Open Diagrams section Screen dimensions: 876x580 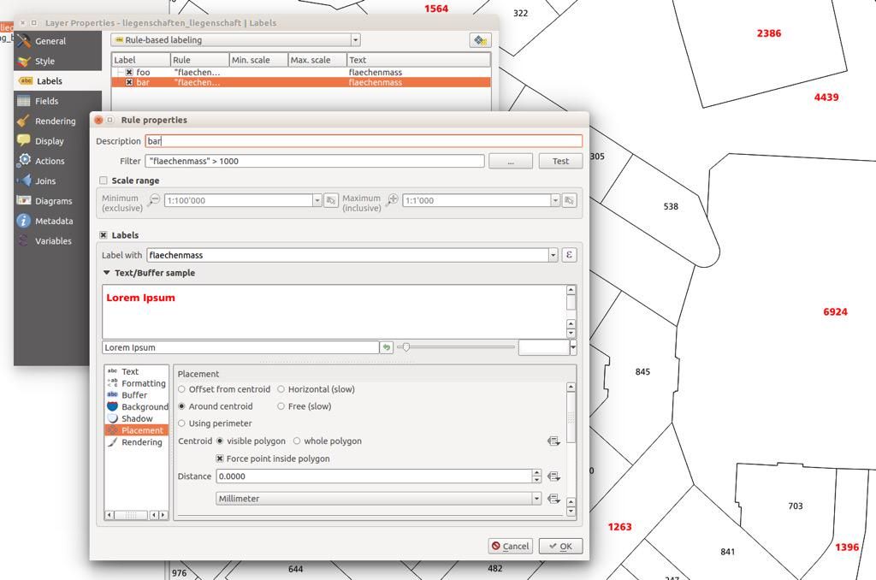53,201
